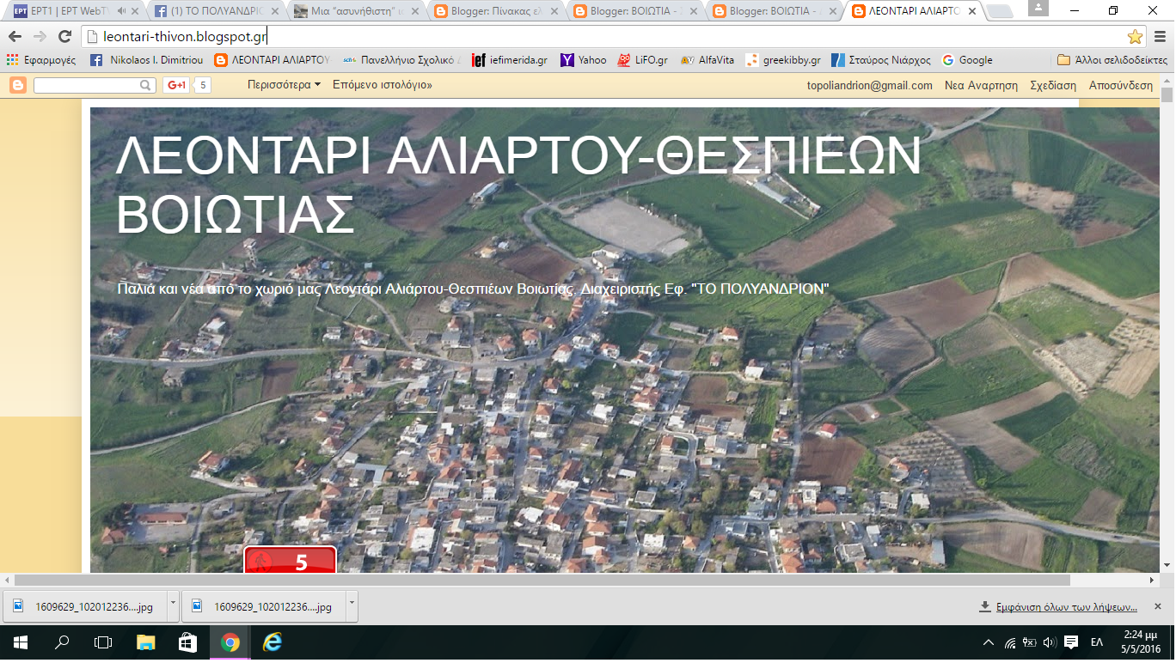Open the Πανελλήνιο Σχολικό bookmark
Screen dimensions: 1176x663
(x=401, y=60)
